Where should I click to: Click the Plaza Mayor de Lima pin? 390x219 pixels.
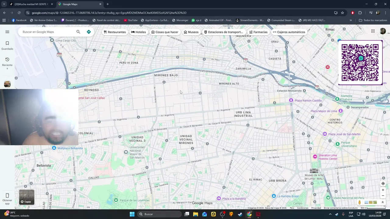(x=341, y=111)
